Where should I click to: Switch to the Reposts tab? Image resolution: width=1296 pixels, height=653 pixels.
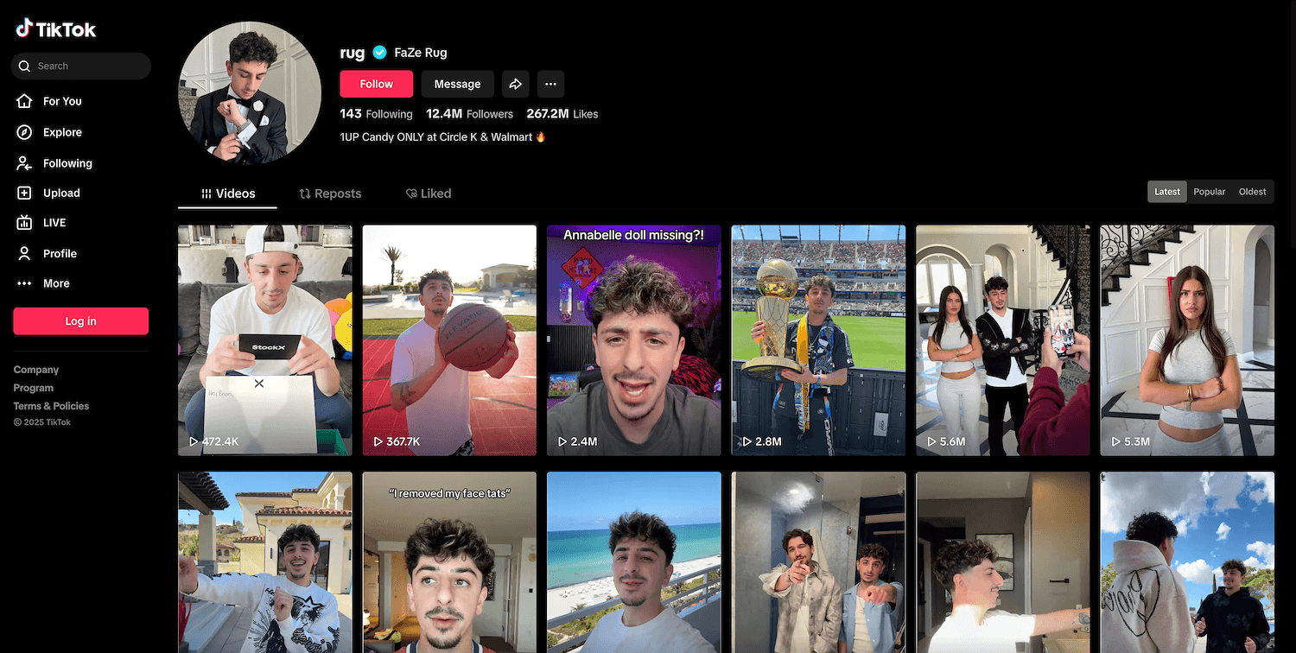330,193
